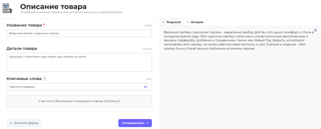The width and height of the screenshot is (321, 129).
Task: Focus the Детали товара text area
Action: (x=79, y=62)
